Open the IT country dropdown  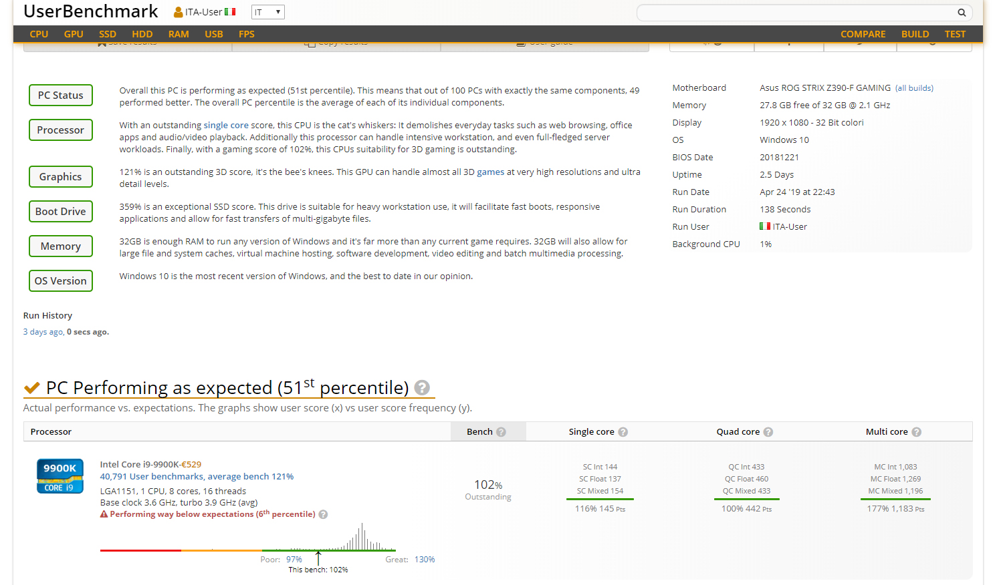pyautogui.click(x=268, y=12)
